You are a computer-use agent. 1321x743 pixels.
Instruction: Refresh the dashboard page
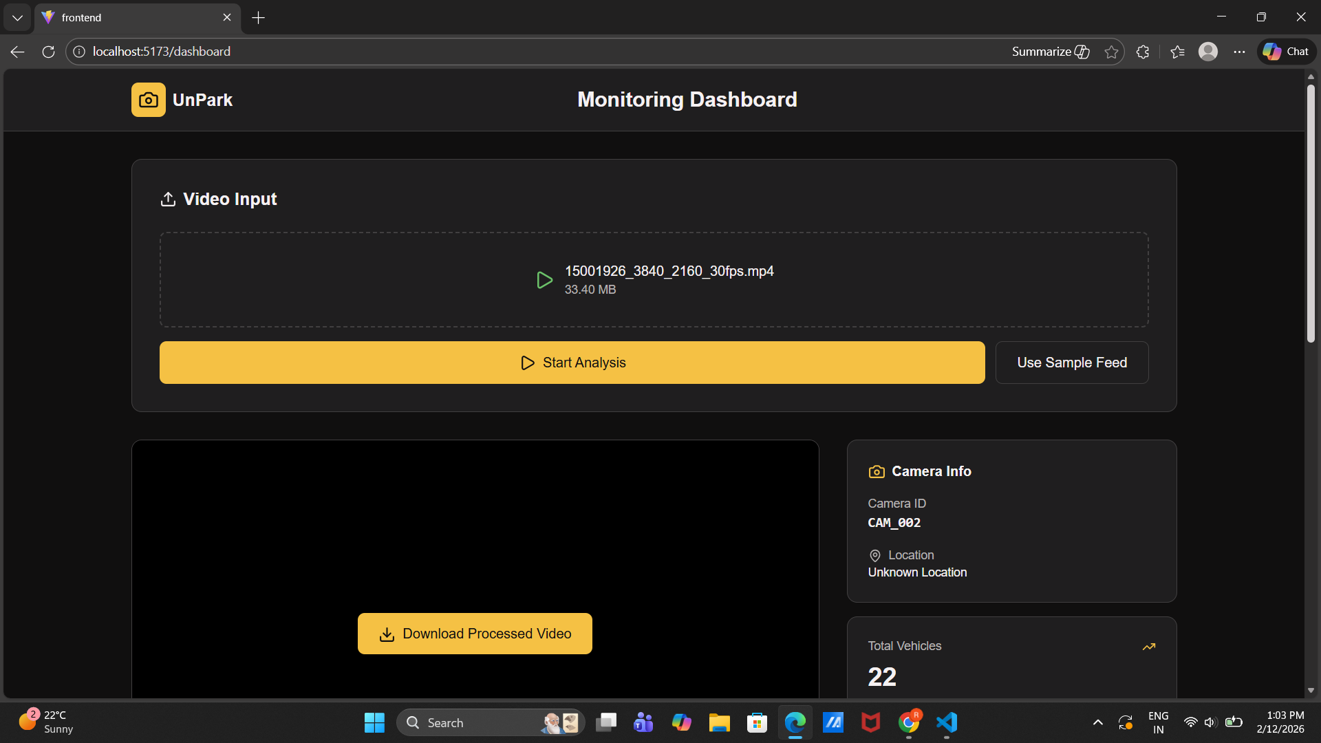click(x=48, y=52)
